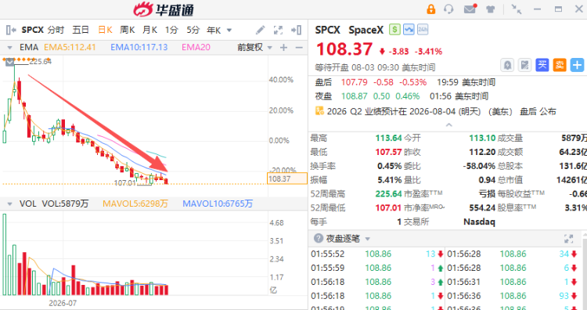Click the 108.37 price tag on chart axis

(x=287, y=179)
